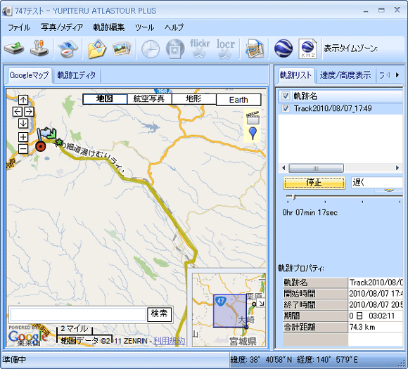Click the map compass toolbar icon

68,48
